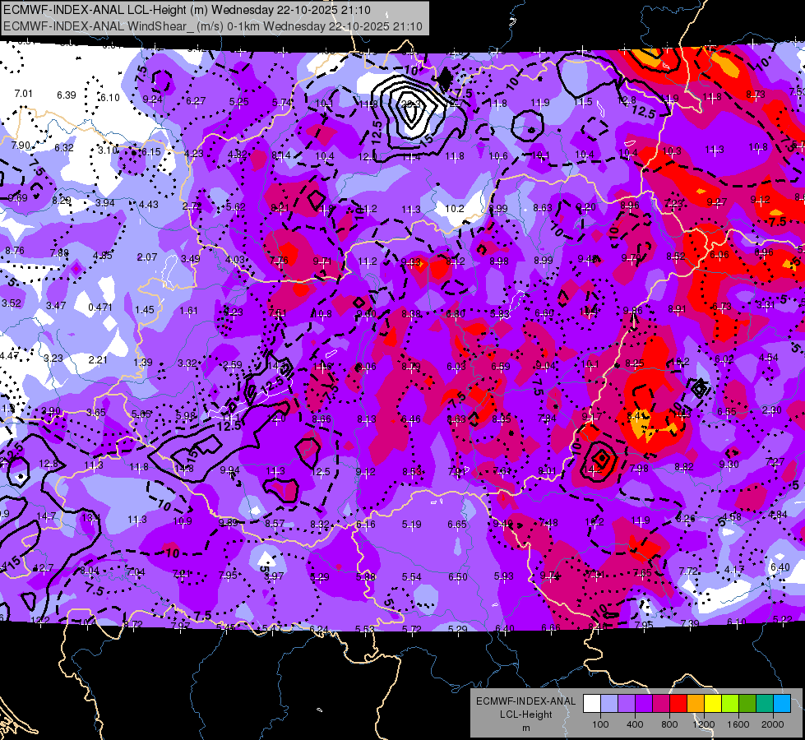The image size is (805, 740).
Task: Click the grid value 2.21
Action: point(98,359)
